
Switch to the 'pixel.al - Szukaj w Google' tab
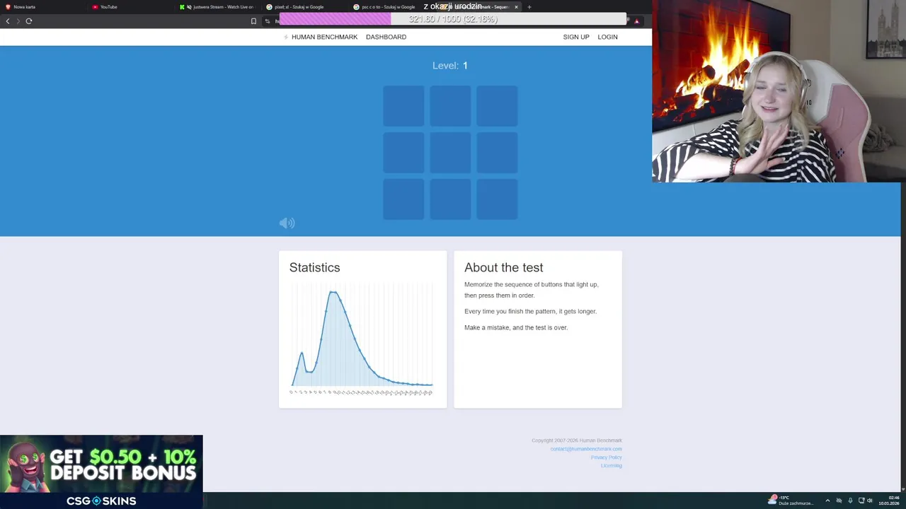click(305, 7)
